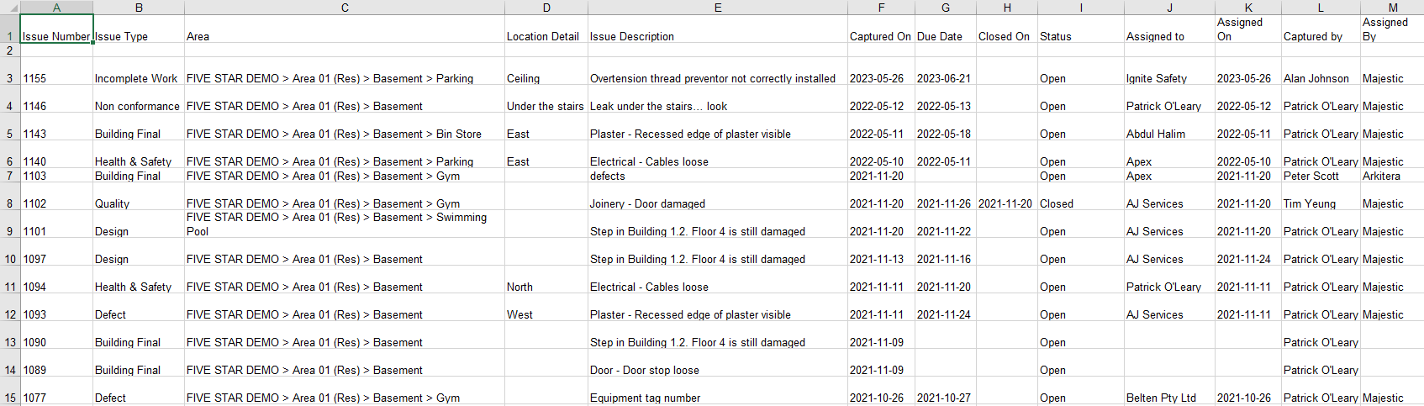Click the Arkitera cell
Viewport: 1424px width, 406px height.
[x=1392, y=176]
